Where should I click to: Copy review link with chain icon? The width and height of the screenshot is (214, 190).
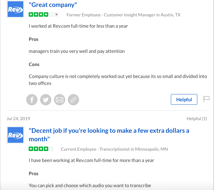pos(73,100)
